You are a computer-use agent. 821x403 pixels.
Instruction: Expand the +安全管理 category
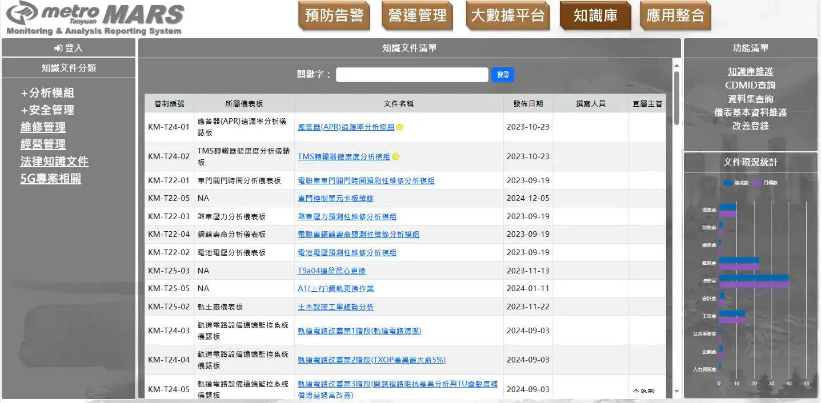tap(47, 110)
